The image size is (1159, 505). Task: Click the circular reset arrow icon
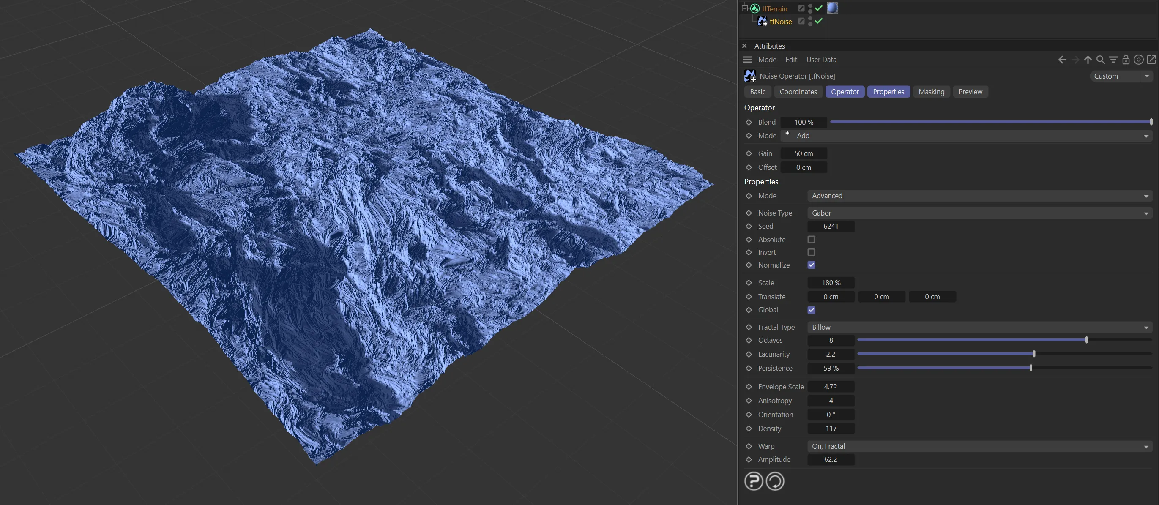(x=775, y=481)
